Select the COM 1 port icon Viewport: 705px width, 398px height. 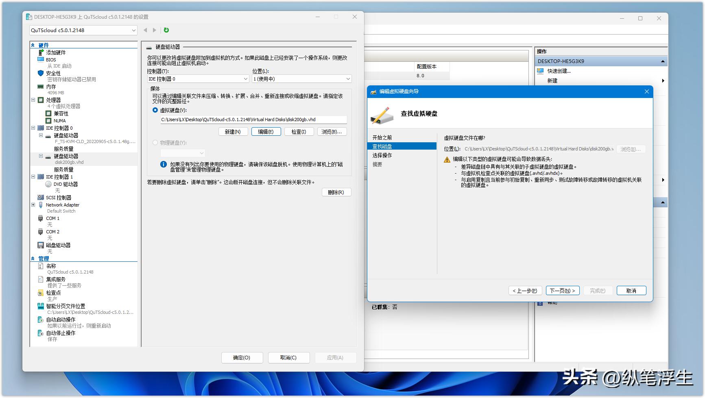41,218
